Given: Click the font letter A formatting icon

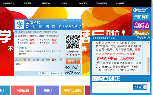Looking at the screenshot, I should [x=16, y=59].
